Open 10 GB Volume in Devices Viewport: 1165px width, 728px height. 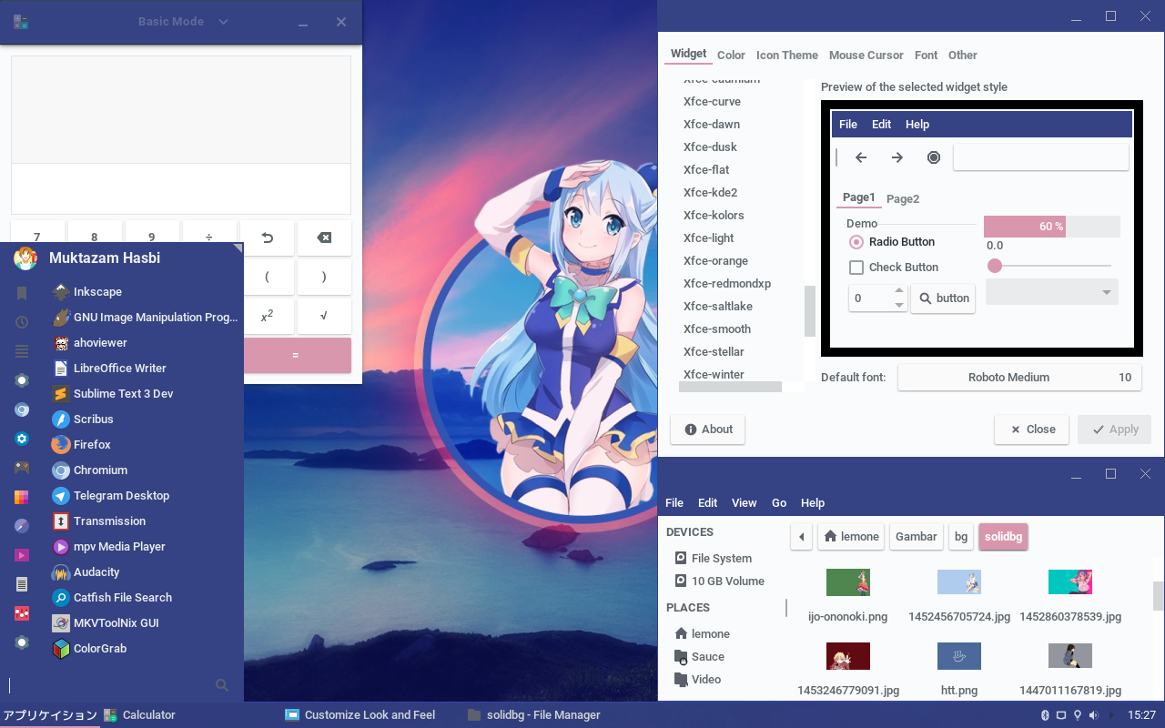click(x=719, y=581)
